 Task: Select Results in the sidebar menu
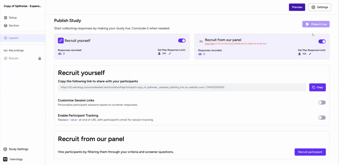point(14,58)
